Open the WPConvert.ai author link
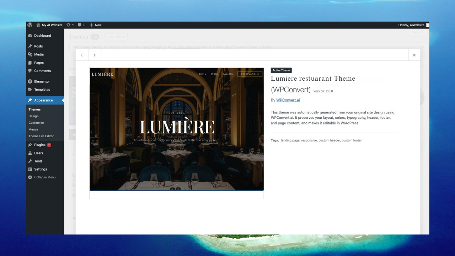The height and width of the screenshot is (256, 455). click(288, 100)
